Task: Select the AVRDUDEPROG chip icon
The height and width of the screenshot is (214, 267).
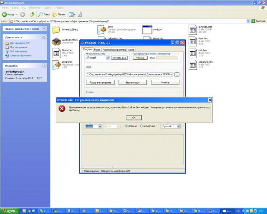Action: pyautogui.click(x=56, y=41)
